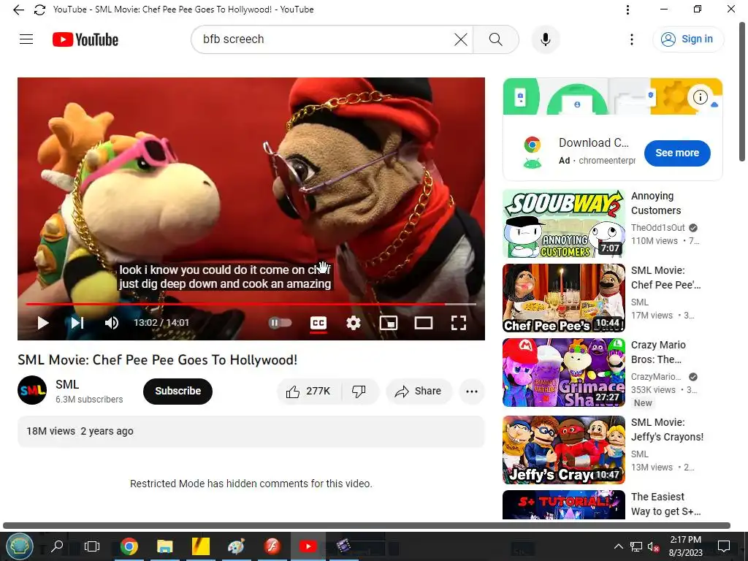Image resolution: width=748 pixels, height=561 pixels.
Task: Open the YouTube guide hamburger menu
Action: pyautogui.click(x=26, y=39)
